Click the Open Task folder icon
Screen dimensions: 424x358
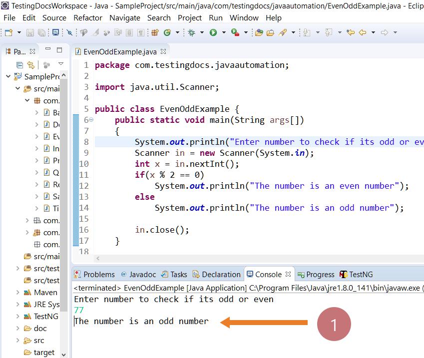270,33
